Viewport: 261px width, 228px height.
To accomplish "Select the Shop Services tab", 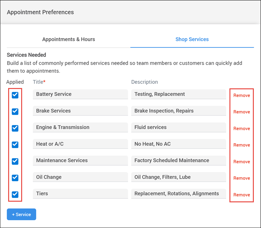I will pyautogui.click(x=192, y=39).
